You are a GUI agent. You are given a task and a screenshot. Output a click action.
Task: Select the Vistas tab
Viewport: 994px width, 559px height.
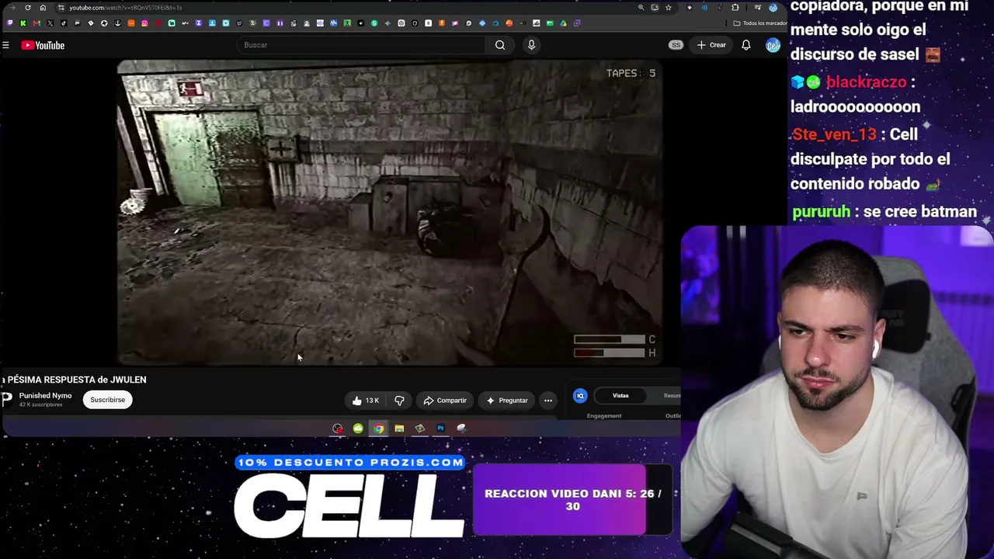(620, 396)
